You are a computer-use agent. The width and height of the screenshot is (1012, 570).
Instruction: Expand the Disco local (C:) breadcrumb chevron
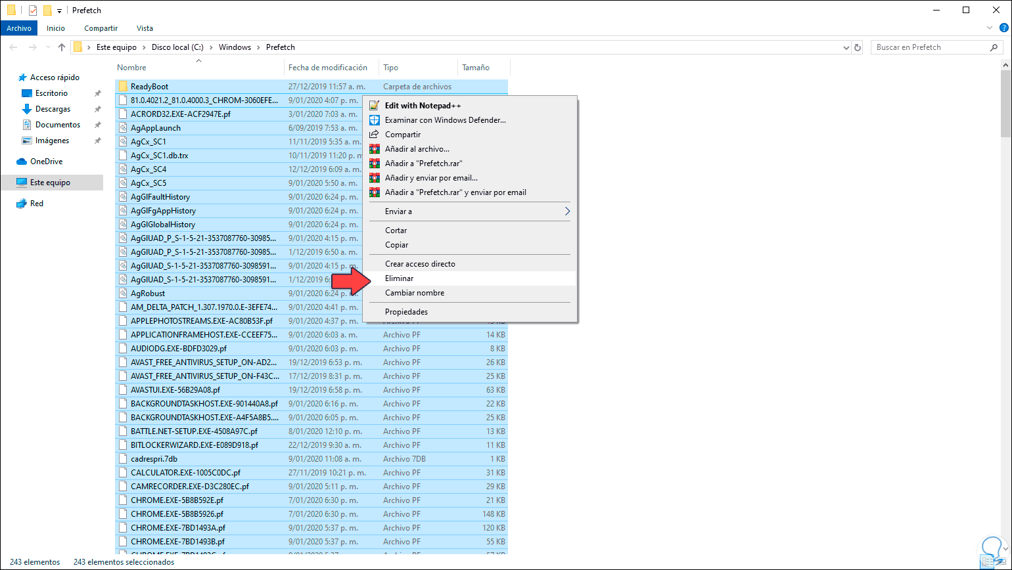coord(211,47)
